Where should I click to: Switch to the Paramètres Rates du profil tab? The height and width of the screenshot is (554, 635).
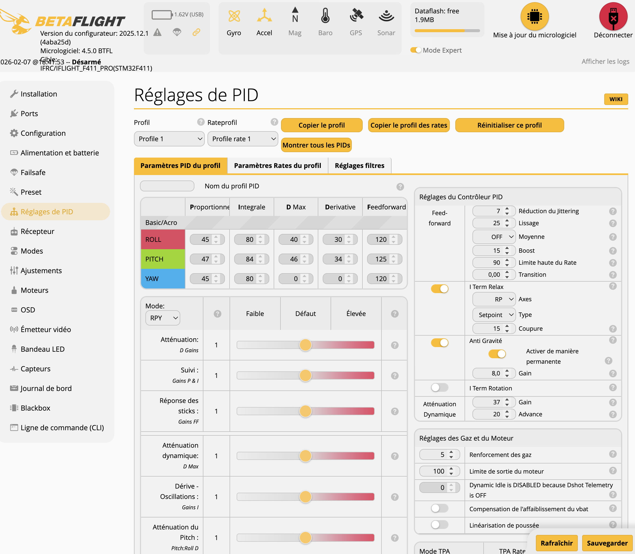coord(277,166)
